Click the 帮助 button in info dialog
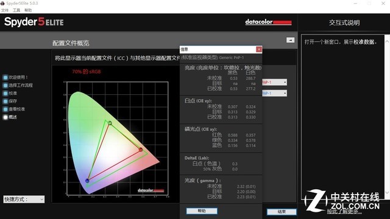The width and height of the screenshot is (390, 219). pos(202,211)
